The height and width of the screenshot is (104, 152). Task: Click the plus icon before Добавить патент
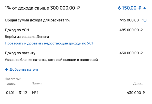pos(6,69)
